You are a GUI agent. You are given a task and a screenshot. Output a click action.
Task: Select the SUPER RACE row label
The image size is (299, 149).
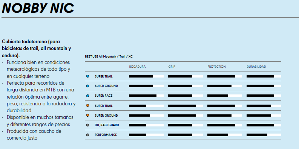click(x=104, y=96)
